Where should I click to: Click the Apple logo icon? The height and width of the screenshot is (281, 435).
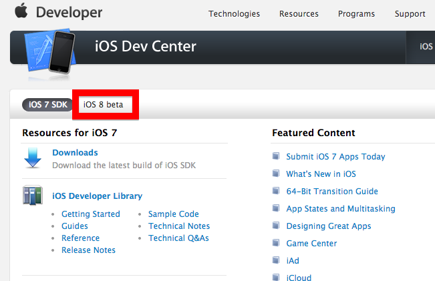(x=21, y=11)
